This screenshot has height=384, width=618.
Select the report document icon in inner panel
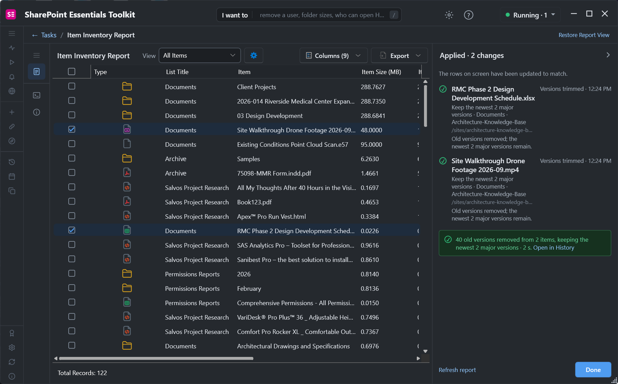pyautogui.click(x=37, y=72)
